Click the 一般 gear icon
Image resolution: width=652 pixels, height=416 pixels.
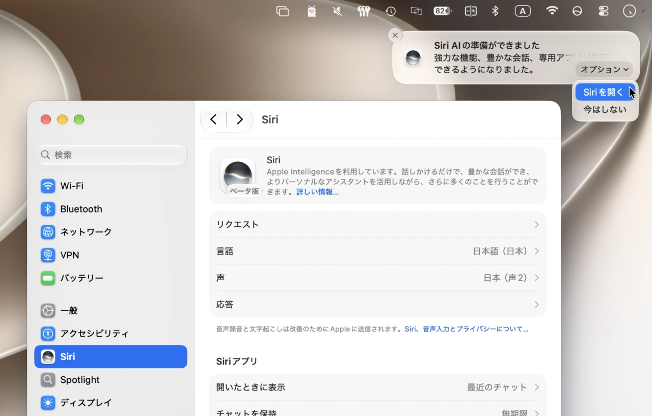click(48, 311)
